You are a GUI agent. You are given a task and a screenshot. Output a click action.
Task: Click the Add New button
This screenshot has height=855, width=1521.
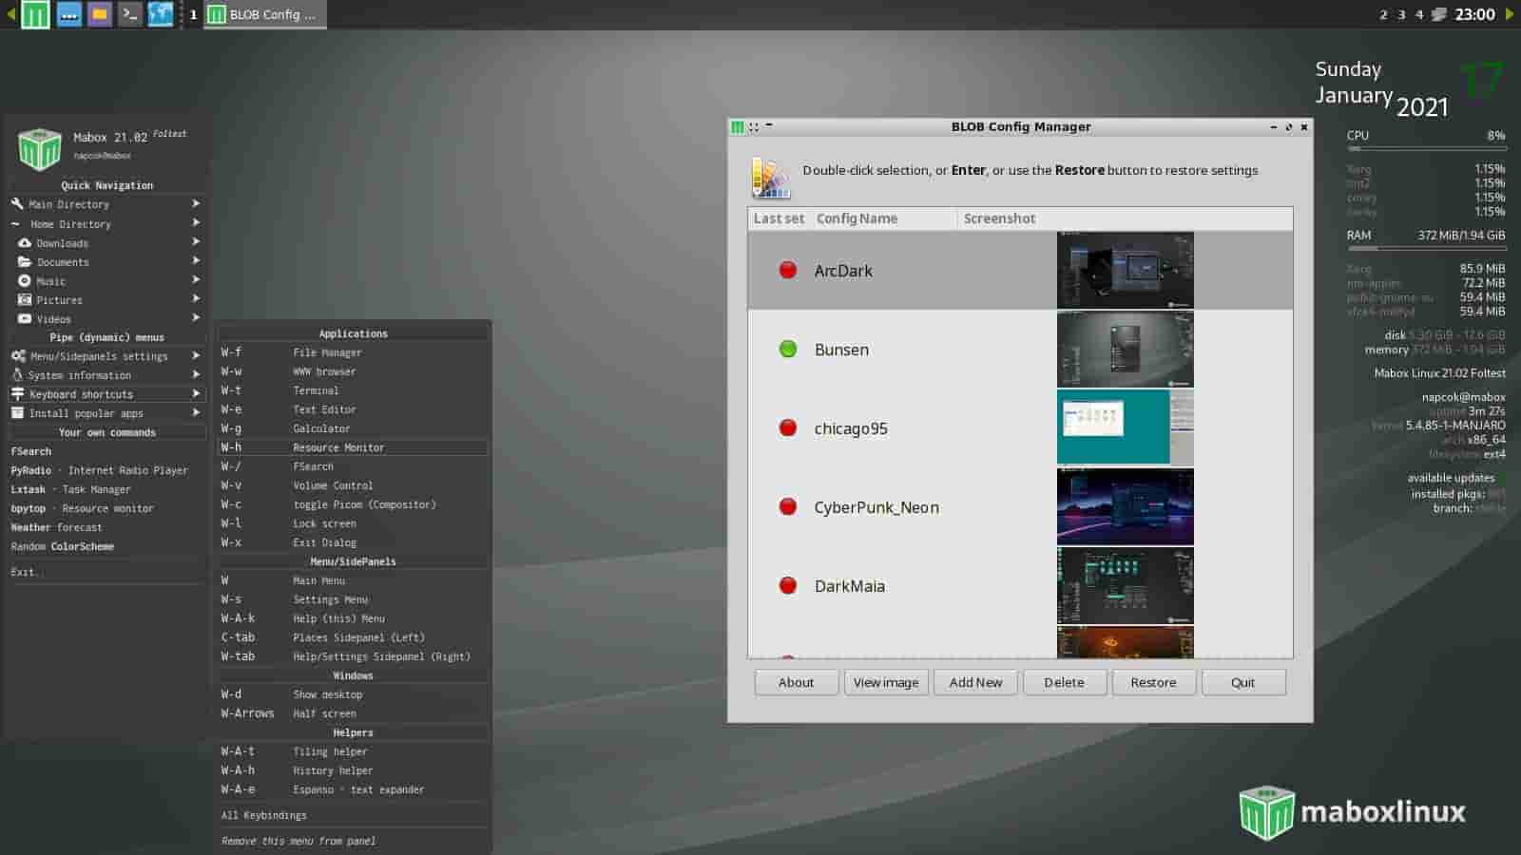click(x=975, y=682)
